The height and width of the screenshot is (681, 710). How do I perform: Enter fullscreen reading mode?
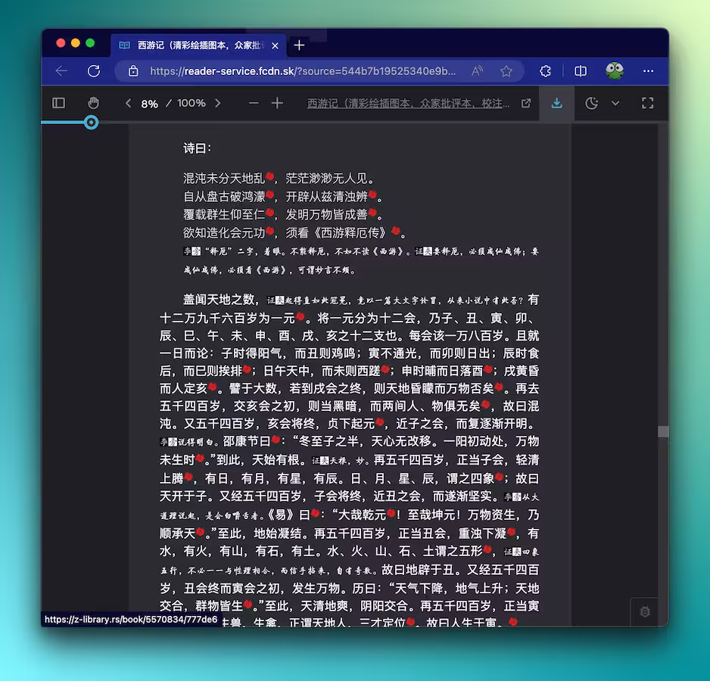tap(647, 103)
